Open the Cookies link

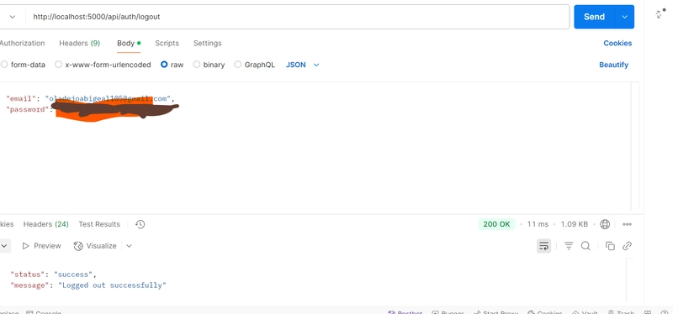pos(617,44)
